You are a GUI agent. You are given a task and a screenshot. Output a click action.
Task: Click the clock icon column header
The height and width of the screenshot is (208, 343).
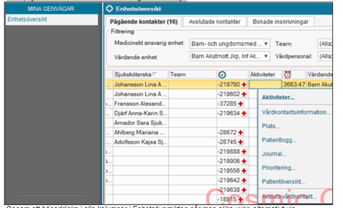click(222, 74)
